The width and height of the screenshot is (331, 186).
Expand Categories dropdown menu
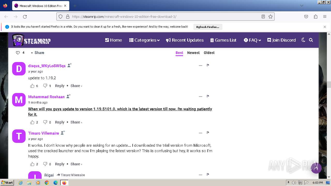(x=144, y=40)
